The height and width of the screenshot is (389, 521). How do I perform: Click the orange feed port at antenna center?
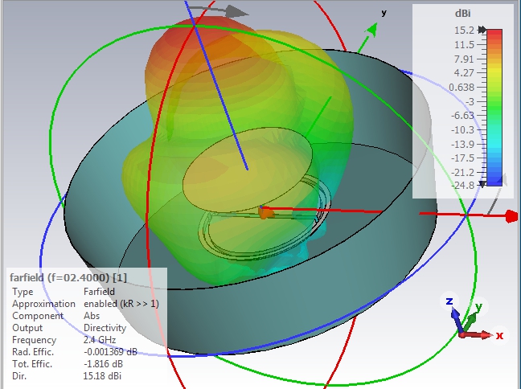coord(264,213)
